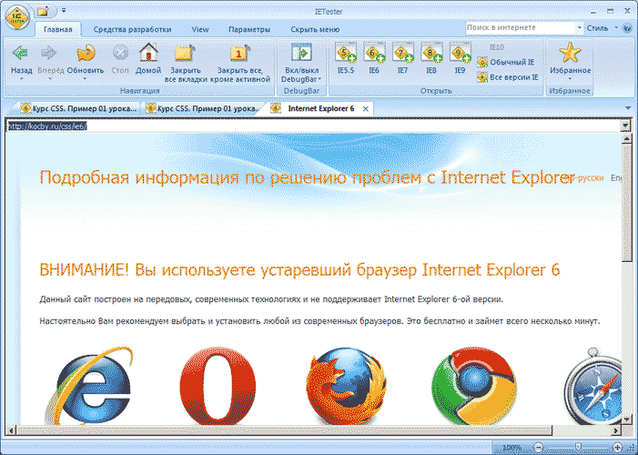Click Internet Explorer logo on page
This screenshot has width=638, height=455.
(x=89, y=385)
